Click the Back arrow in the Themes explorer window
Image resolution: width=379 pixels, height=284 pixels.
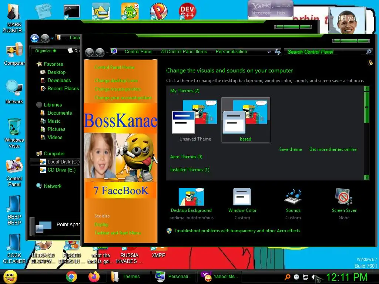(x=34, y=38)
